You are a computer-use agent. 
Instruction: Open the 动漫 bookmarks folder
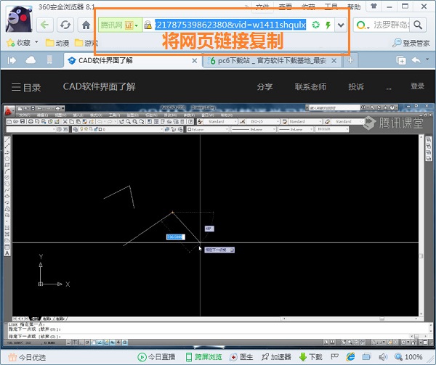click(x=57, y=43)
